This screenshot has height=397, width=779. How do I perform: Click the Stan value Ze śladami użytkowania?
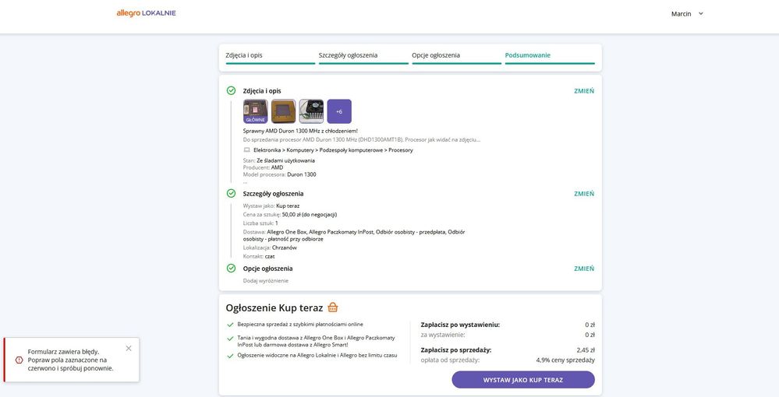pos(285,161)
